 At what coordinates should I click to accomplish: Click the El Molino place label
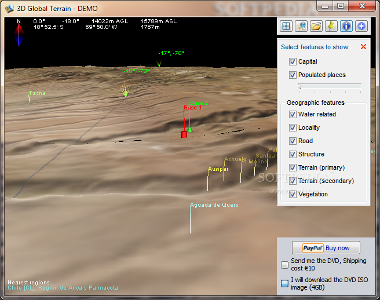point(254,162)
